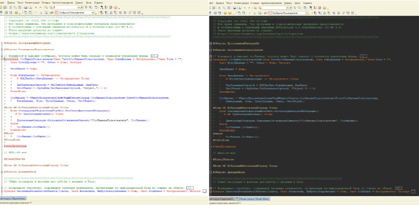Open search field dropdown in light-theme window
419x205 pixels.
click(79, 7)
